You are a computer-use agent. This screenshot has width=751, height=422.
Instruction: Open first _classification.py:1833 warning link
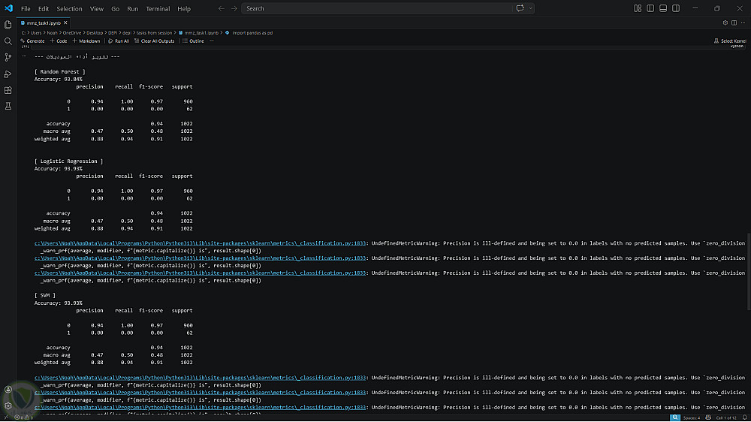200,243
